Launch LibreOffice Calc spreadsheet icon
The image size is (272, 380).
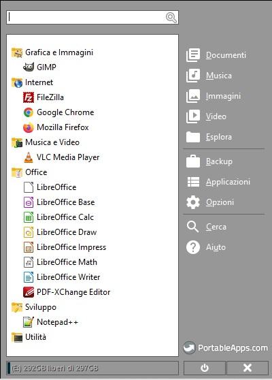point(29,217)
